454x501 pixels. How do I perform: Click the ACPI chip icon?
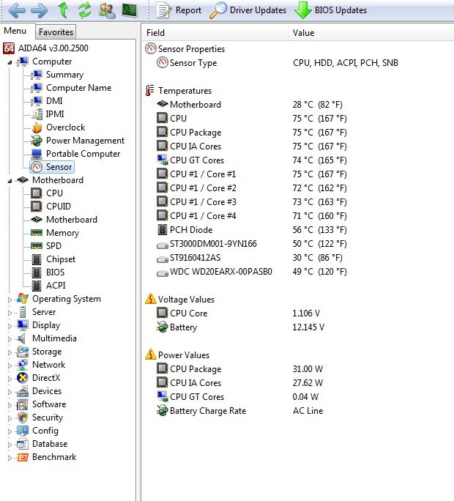click(37, 286)
